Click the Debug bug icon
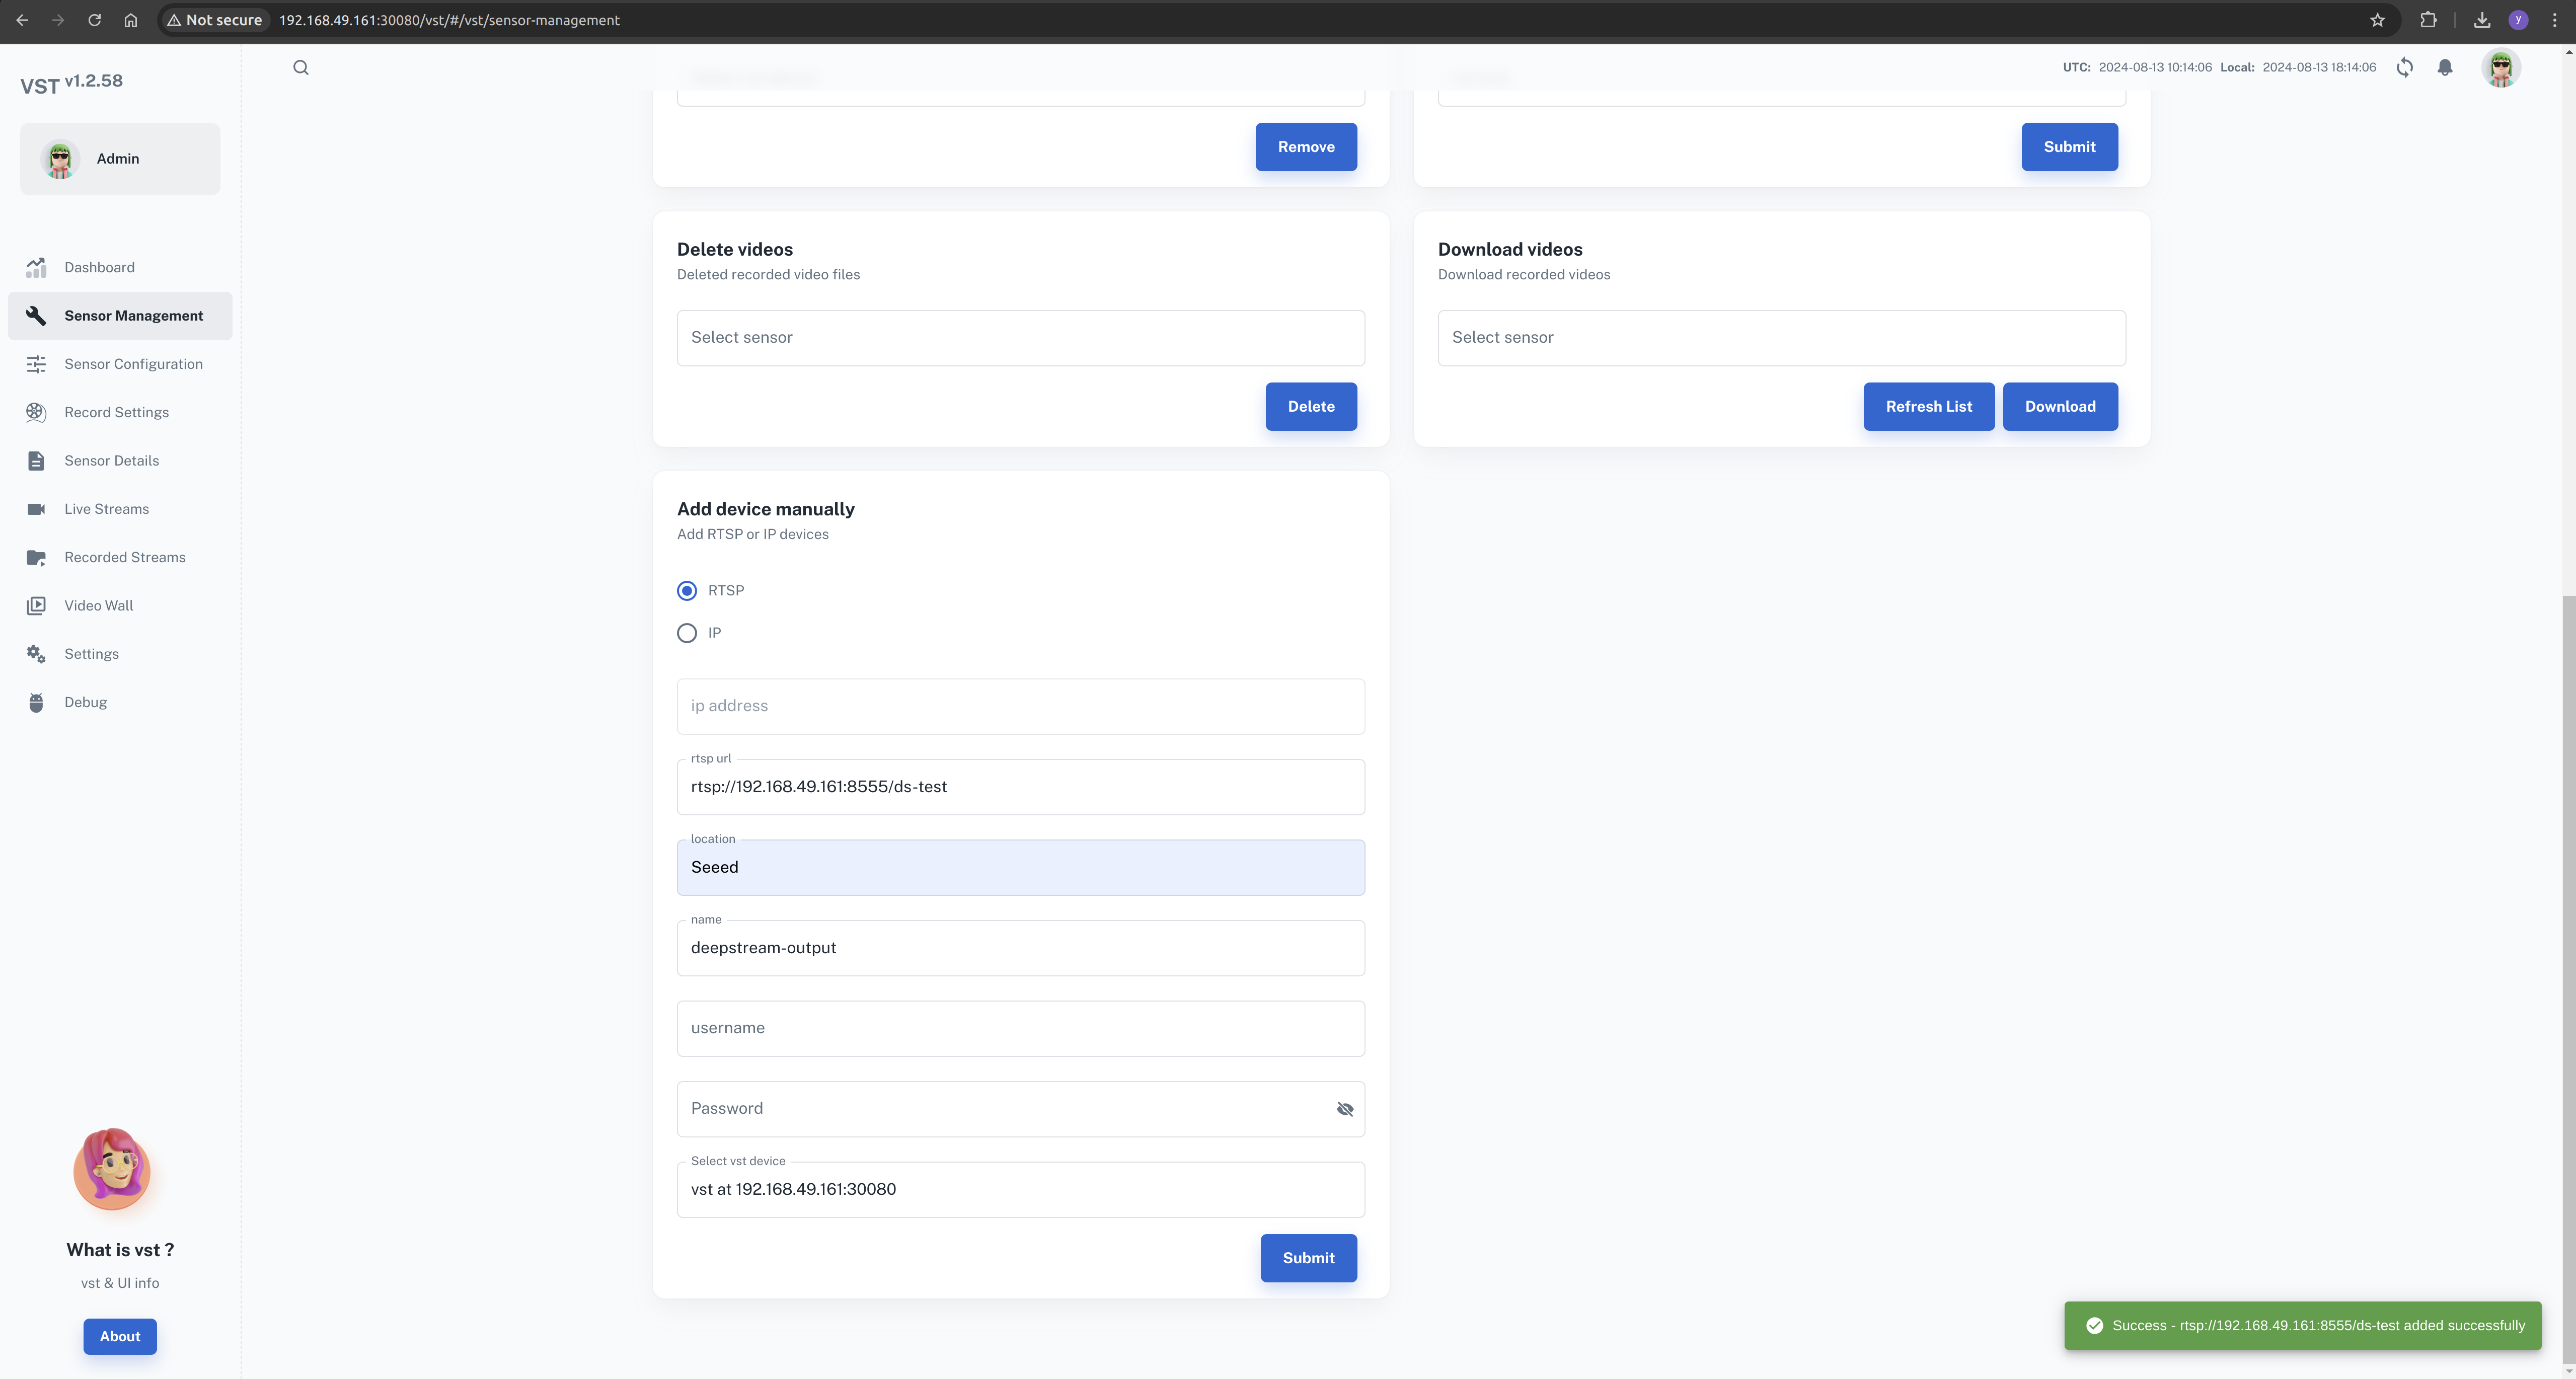The width and height of the screenshot is (2576, 1379). click(36, 703)
